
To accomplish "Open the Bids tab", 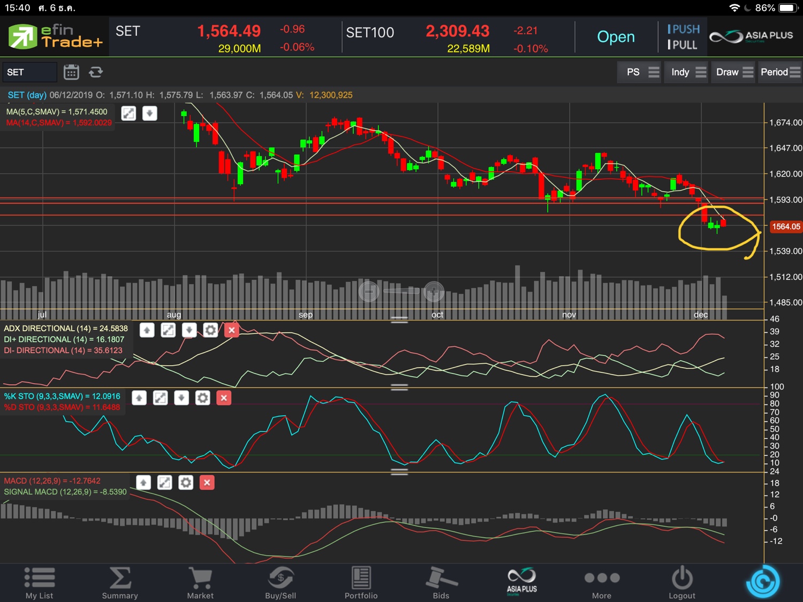I will point(441,583).
